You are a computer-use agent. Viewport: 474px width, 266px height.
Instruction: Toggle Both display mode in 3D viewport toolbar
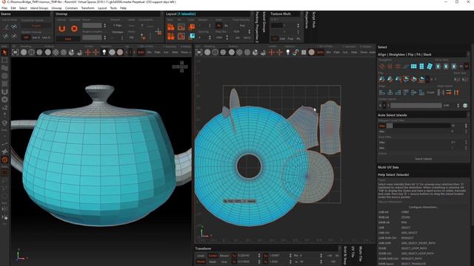pyautogui.click(x=141, y=52)
